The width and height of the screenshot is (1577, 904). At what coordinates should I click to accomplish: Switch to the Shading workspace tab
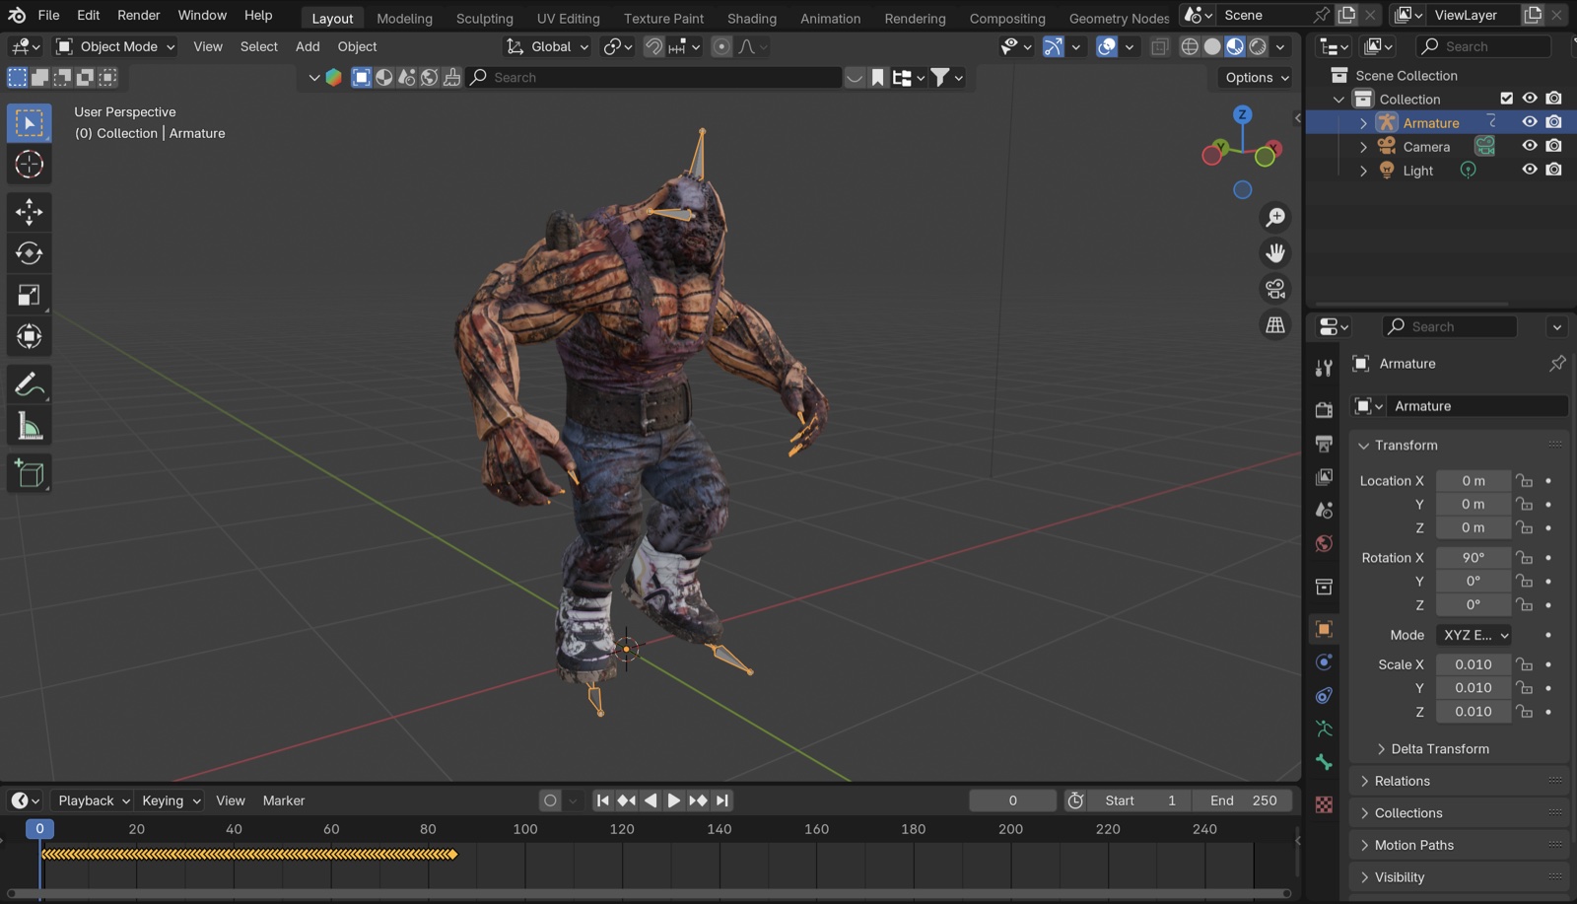[x=751, y=18]
